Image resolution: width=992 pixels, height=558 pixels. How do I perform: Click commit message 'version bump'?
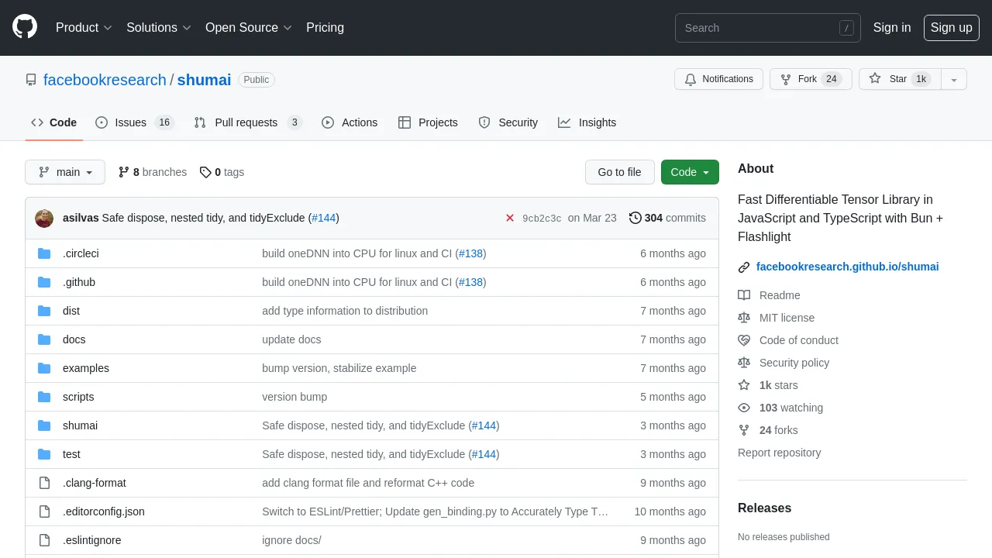294,397
